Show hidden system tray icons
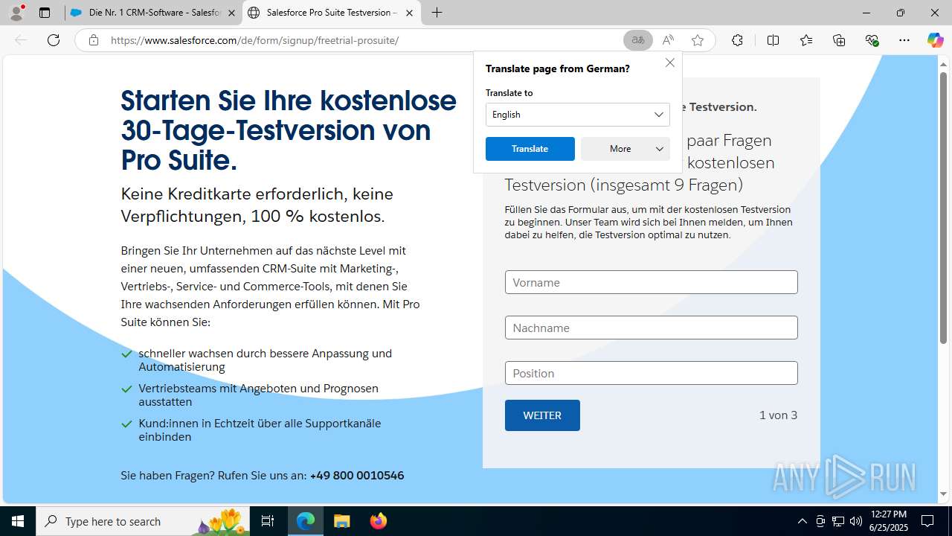The height and width of the screenshot is (536, 952). (x=802, y=521)
